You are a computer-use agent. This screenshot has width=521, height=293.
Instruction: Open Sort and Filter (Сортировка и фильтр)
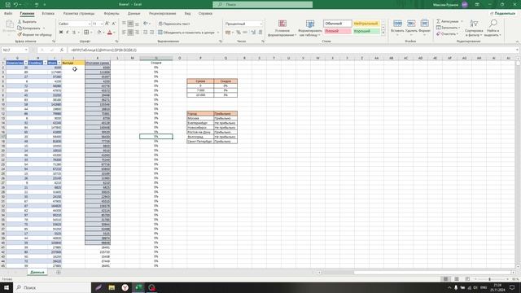click(x=474, y=28)
